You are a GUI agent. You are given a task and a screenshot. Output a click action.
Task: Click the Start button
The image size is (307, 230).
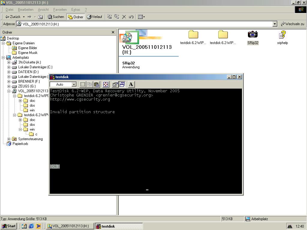[9, 226]
